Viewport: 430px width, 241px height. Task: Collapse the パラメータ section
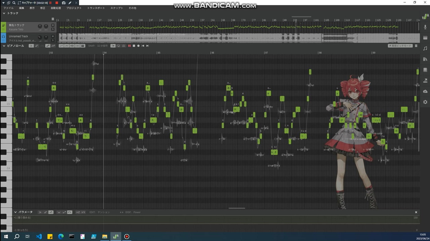pos(15,212)
